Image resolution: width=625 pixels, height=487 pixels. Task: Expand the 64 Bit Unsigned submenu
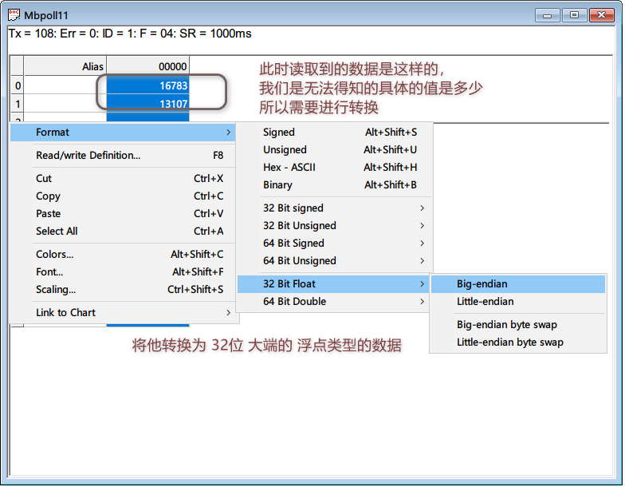(x=334, y=260)
